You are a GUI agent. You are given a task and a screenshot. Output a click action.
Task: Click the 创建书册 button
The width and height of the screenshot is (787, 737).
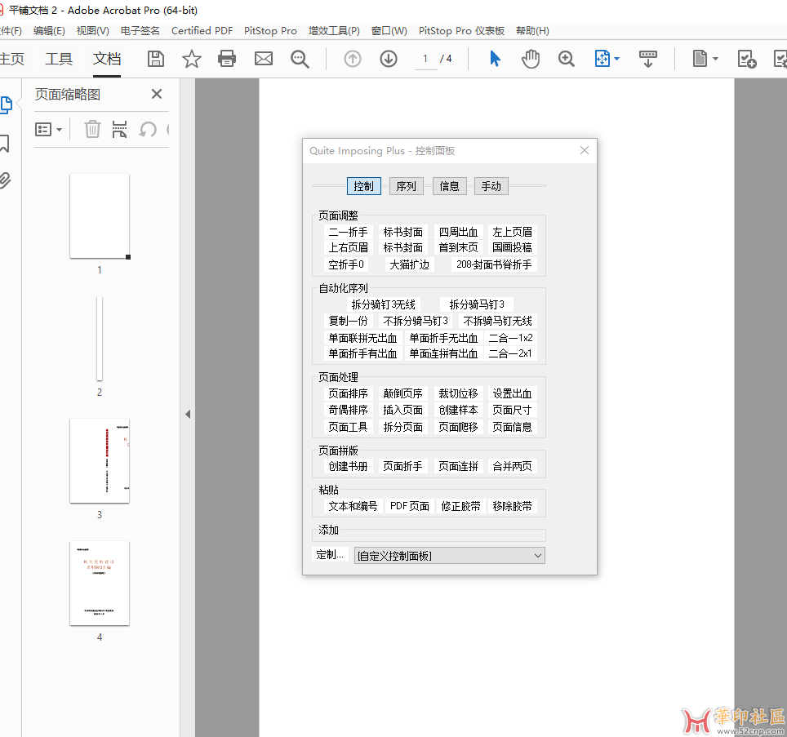[x=348, y=466]
